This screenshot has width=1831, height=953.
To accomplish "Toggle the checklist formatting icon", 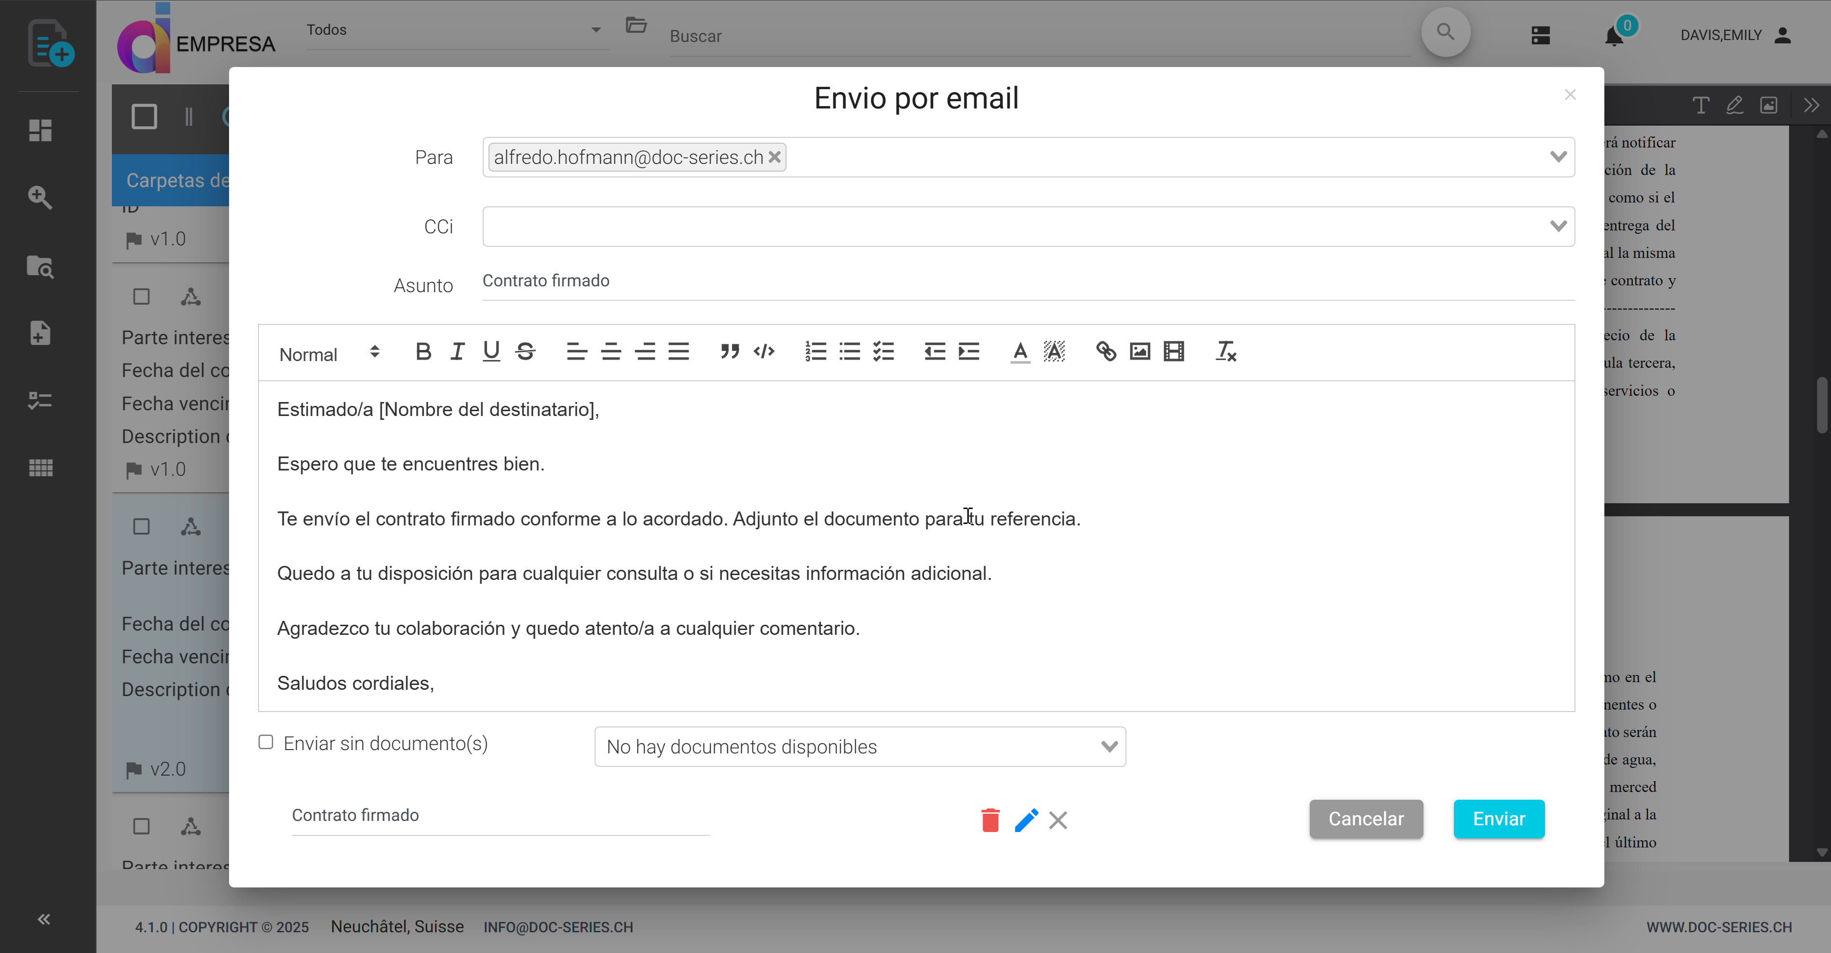I will 883,351.
